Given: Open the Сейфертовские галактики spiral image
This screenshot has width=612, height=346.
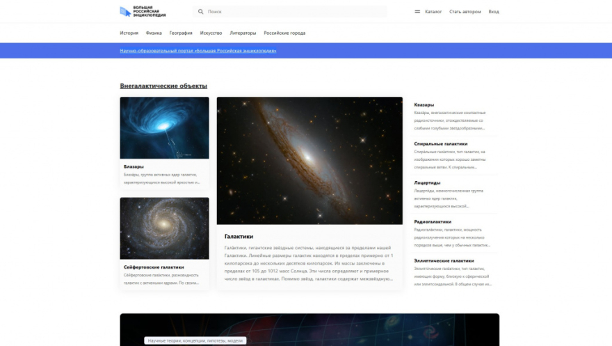Looking at the screenshot, I should click(x=164, y=228).
